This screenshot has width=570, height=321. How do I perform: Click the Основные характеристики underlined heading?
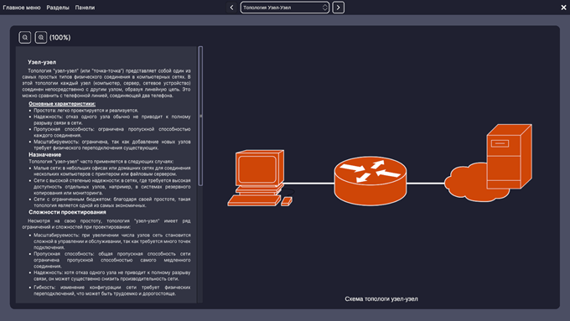tap(62, 104)
